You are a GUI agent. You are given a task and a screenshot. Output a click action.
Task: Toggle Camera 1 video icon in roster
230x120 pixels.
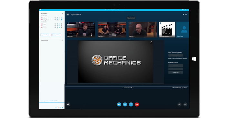pyautogui.click(x=59, y=24)
